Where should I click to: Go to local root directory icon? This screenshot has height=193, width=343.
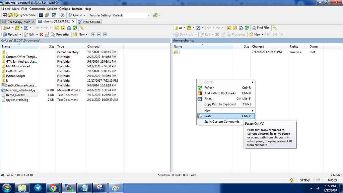[x=63, y=28]
